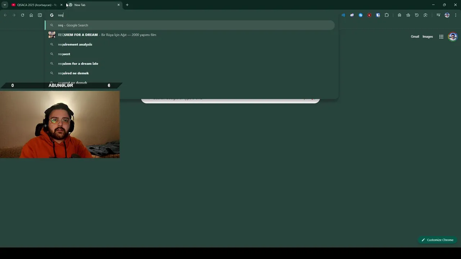The image size is (461, 259).
Task: Open the Google apps grid
Action: (x=441, y=37)
